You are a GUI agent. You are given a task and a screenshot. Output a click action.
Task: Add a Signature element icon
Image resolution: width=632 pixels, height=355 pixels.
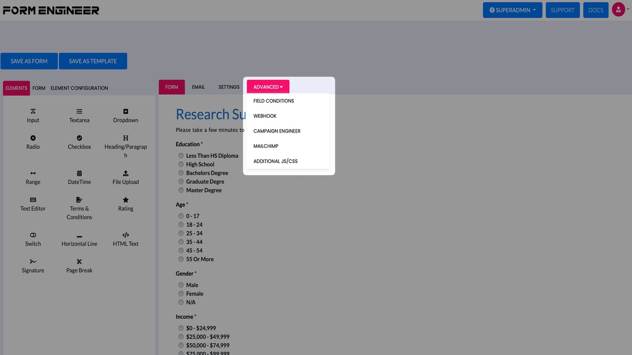(33, 261)
